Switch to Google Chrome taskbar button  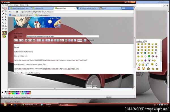tap(30, 105)
